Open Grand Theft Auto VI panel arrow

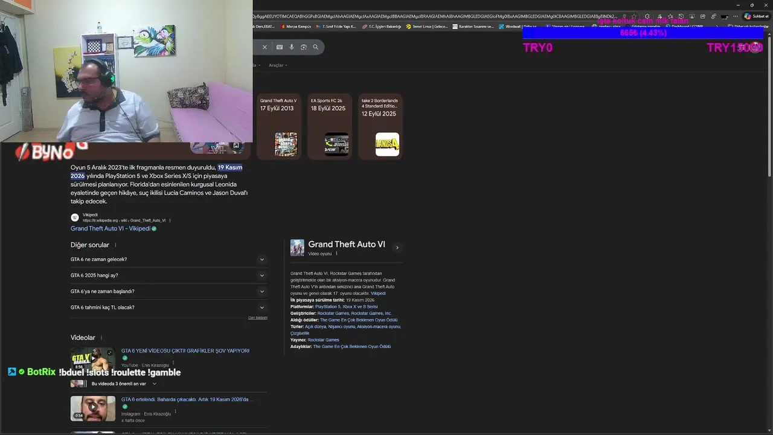397,248
